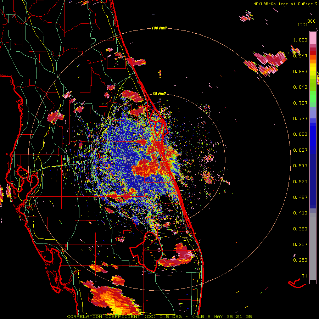Select the 0.307 legend value
319x319 pixels.
[x=300, y=245]
